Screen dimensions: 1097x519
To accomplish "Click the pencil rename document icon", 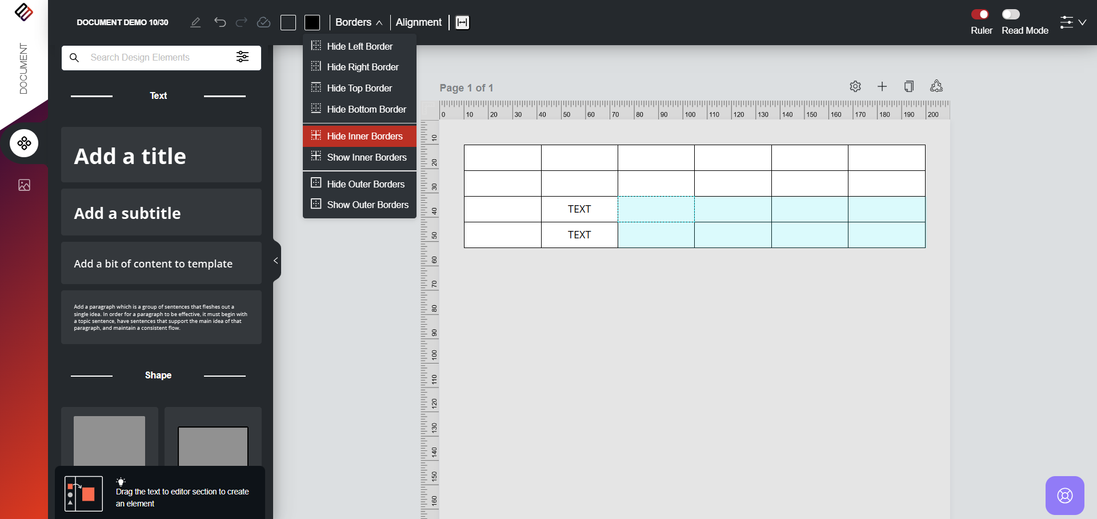I will (195, 22).
